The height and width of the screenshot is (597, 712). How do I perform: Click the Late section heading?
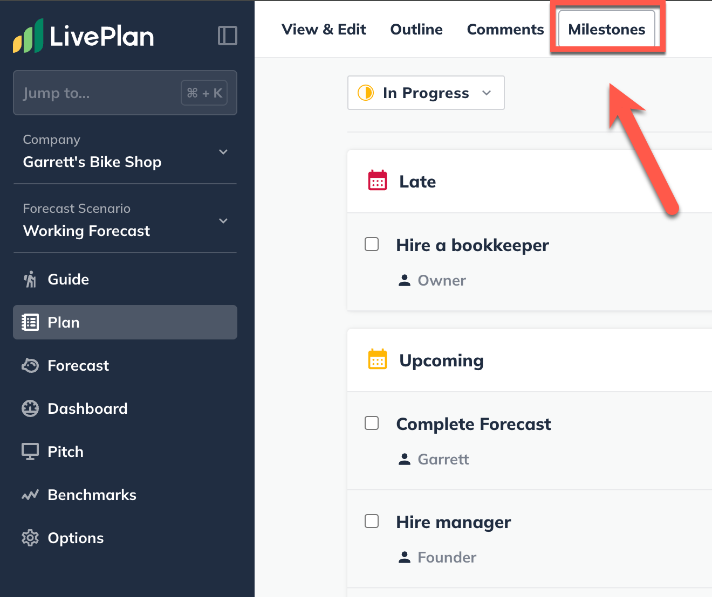click(417, 182)
